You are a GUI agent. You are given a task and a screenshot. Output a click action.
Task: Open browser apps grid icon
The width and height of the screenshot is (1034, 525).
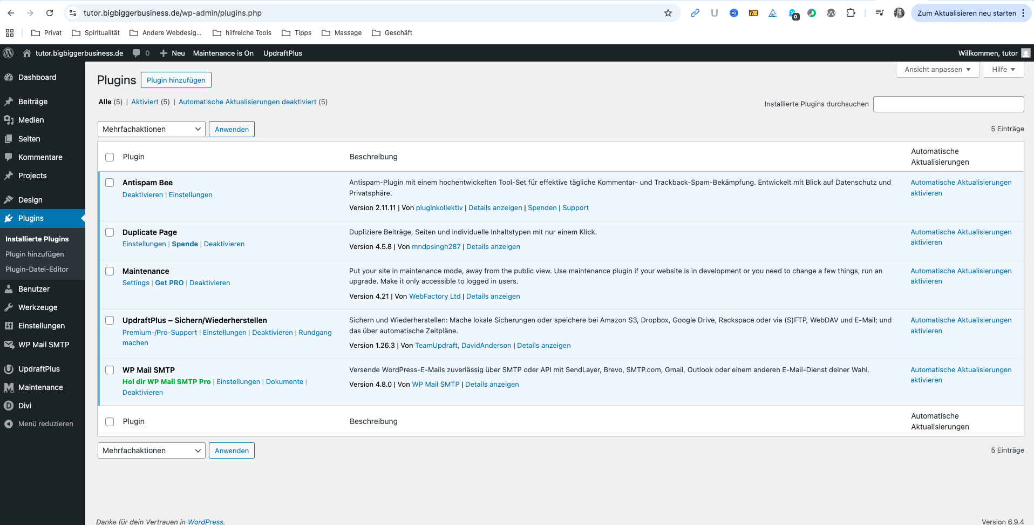click(10, 33)
